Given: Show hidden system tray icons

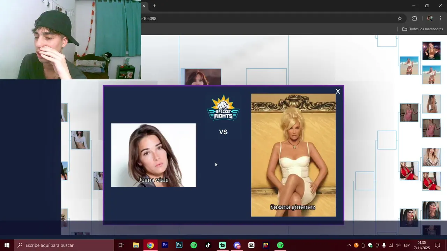Looking at the screenshot, I should [349, 245].
